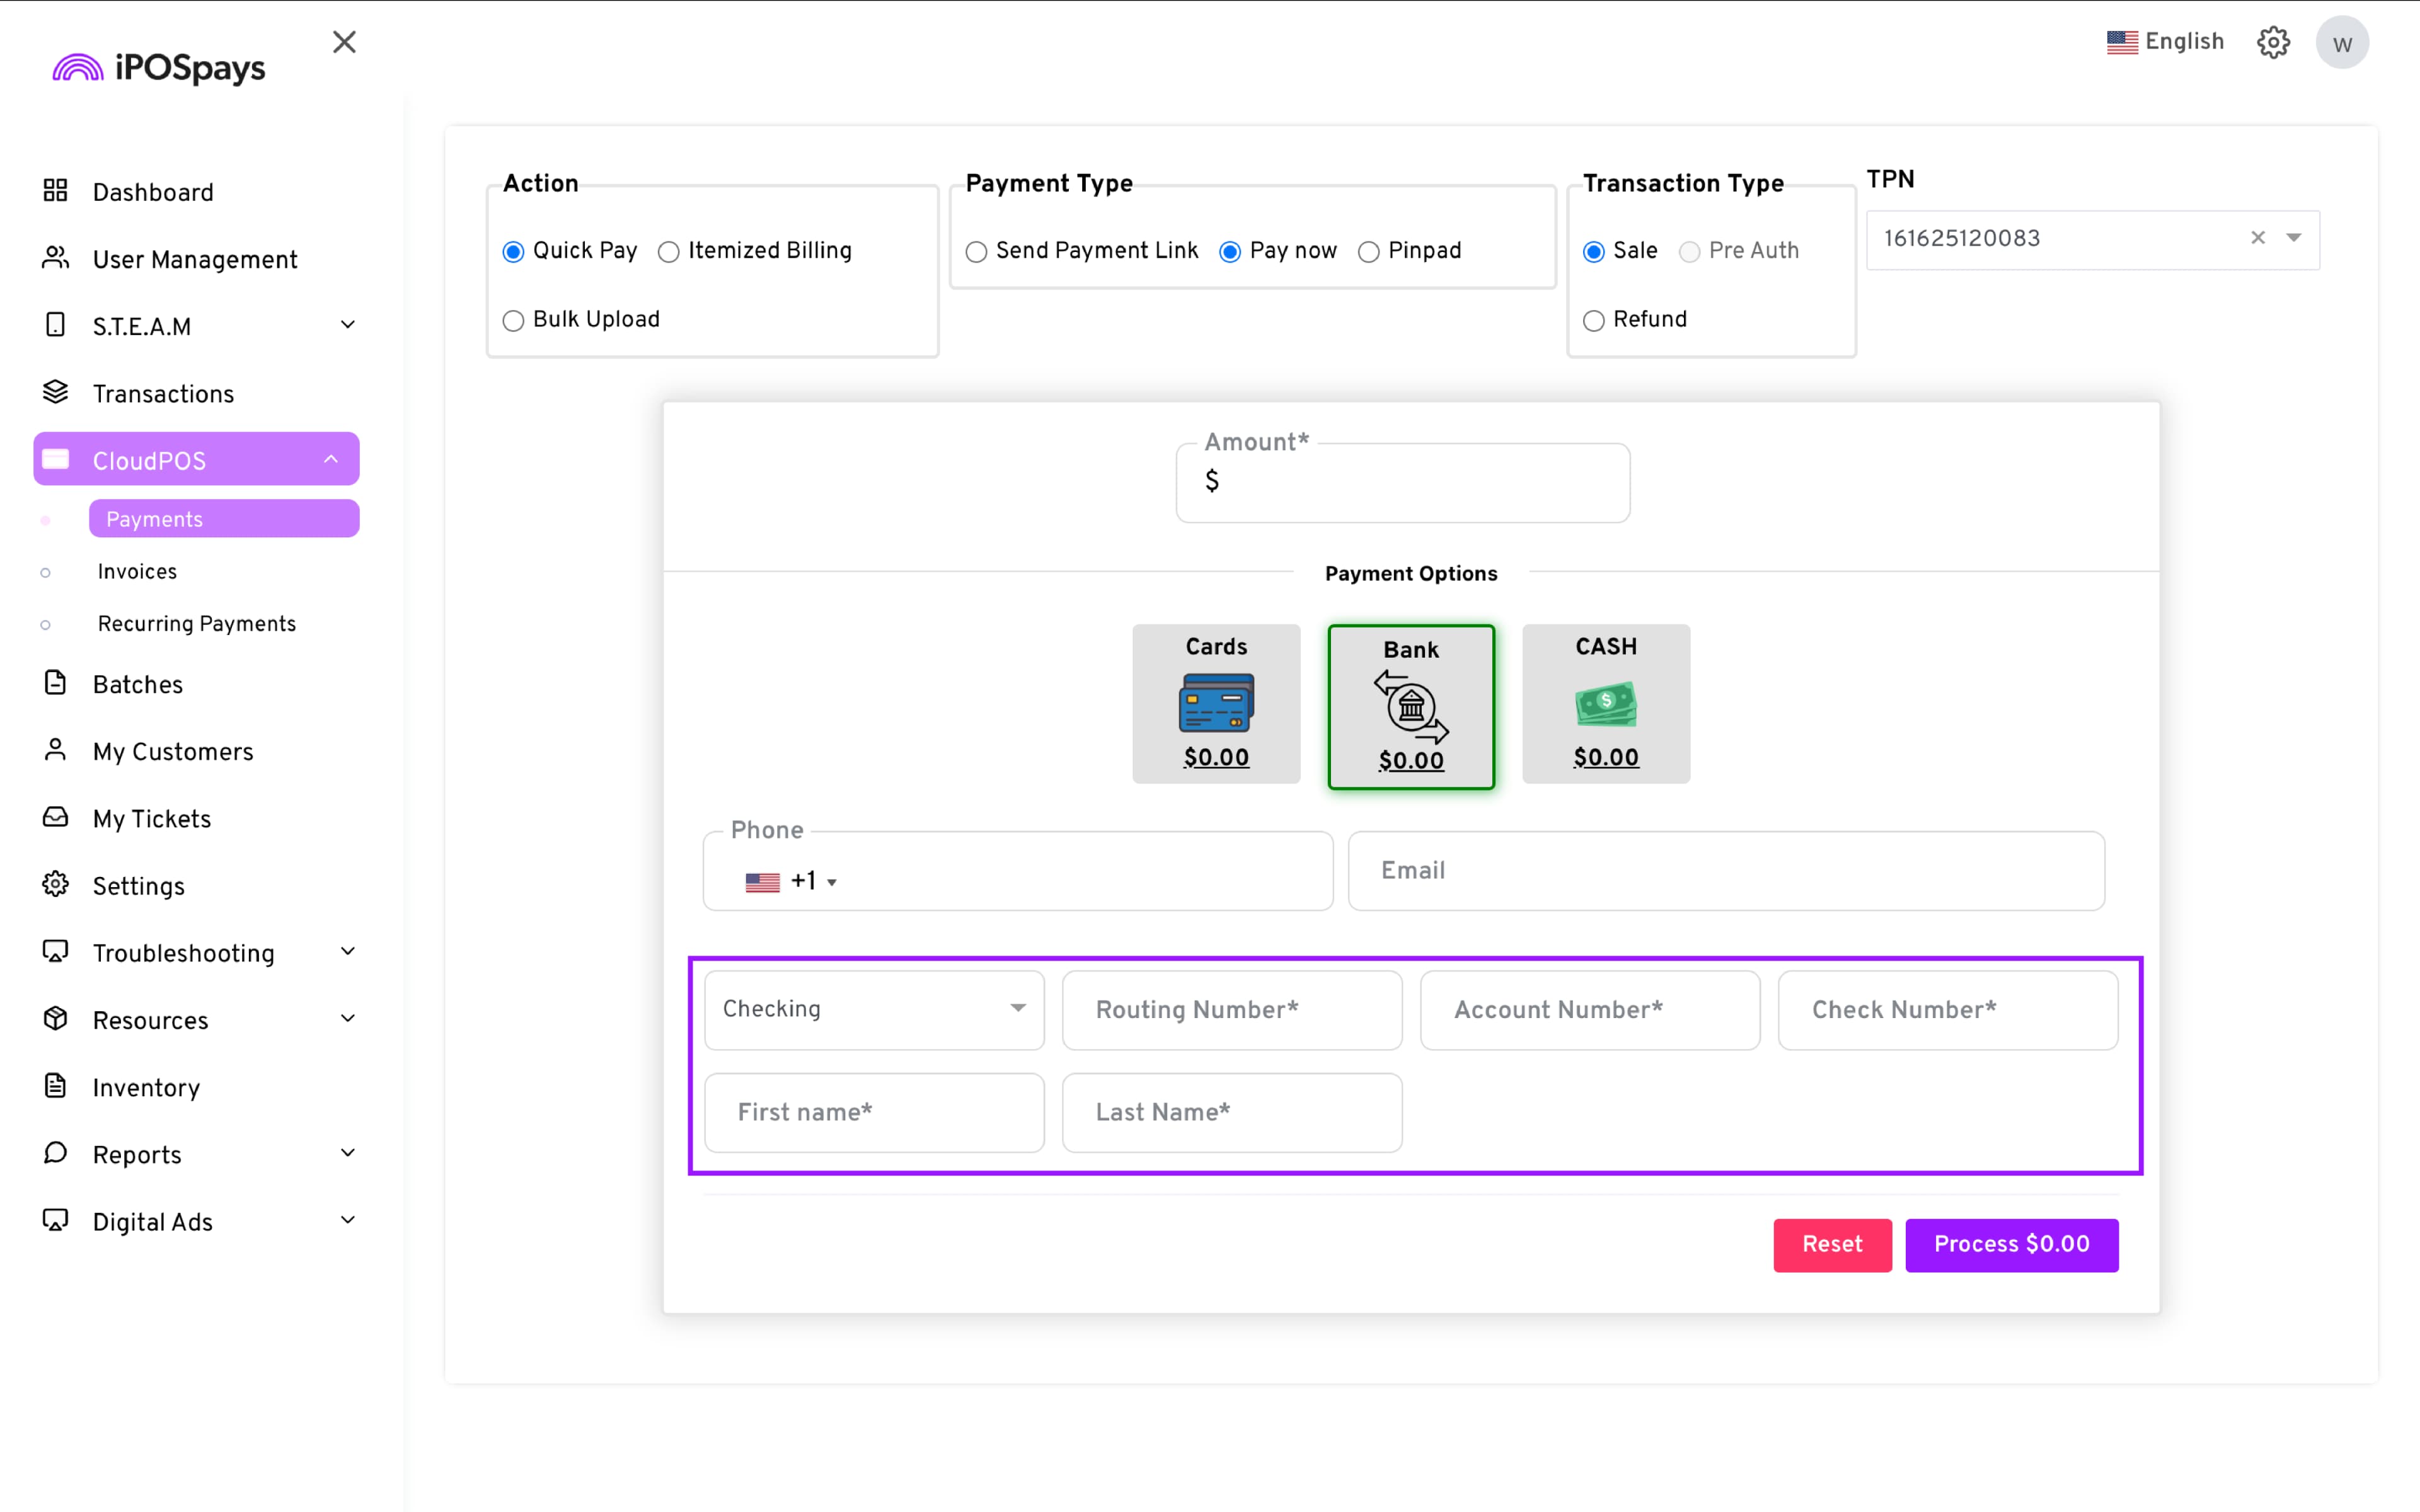The image size is (2420, 1512).
Task: Click the user avatar W icon
Action: tap(2342, 43)
